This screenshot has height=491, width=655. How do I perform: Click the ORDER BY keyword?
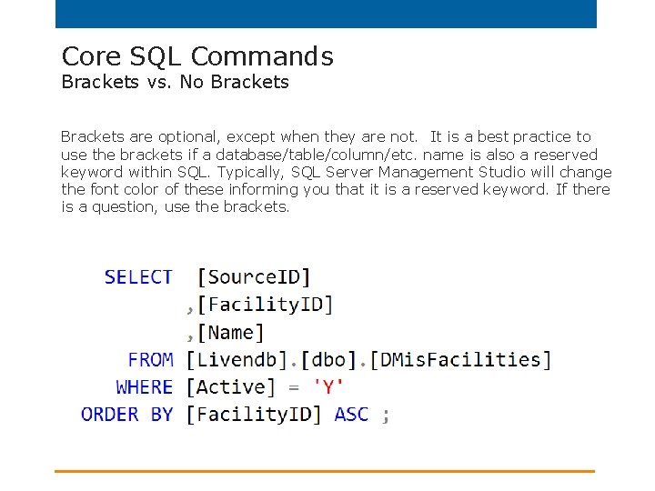point(126,415)
